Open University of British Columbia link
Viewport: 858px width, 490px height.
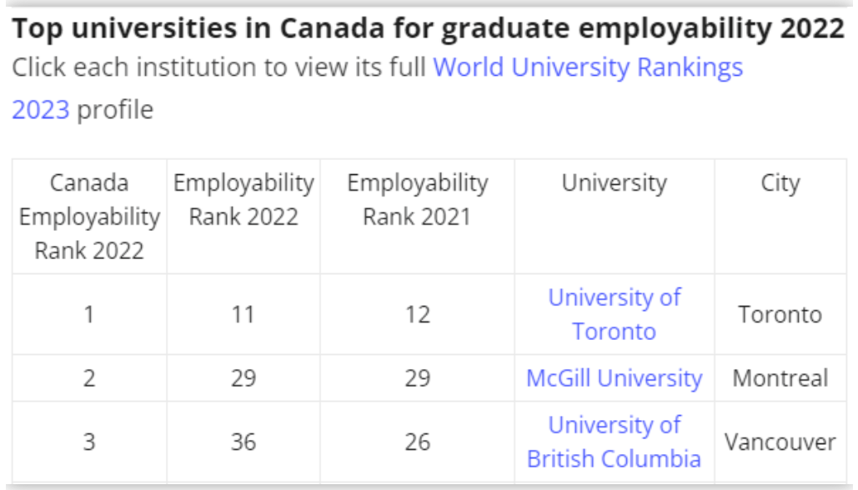614,442
